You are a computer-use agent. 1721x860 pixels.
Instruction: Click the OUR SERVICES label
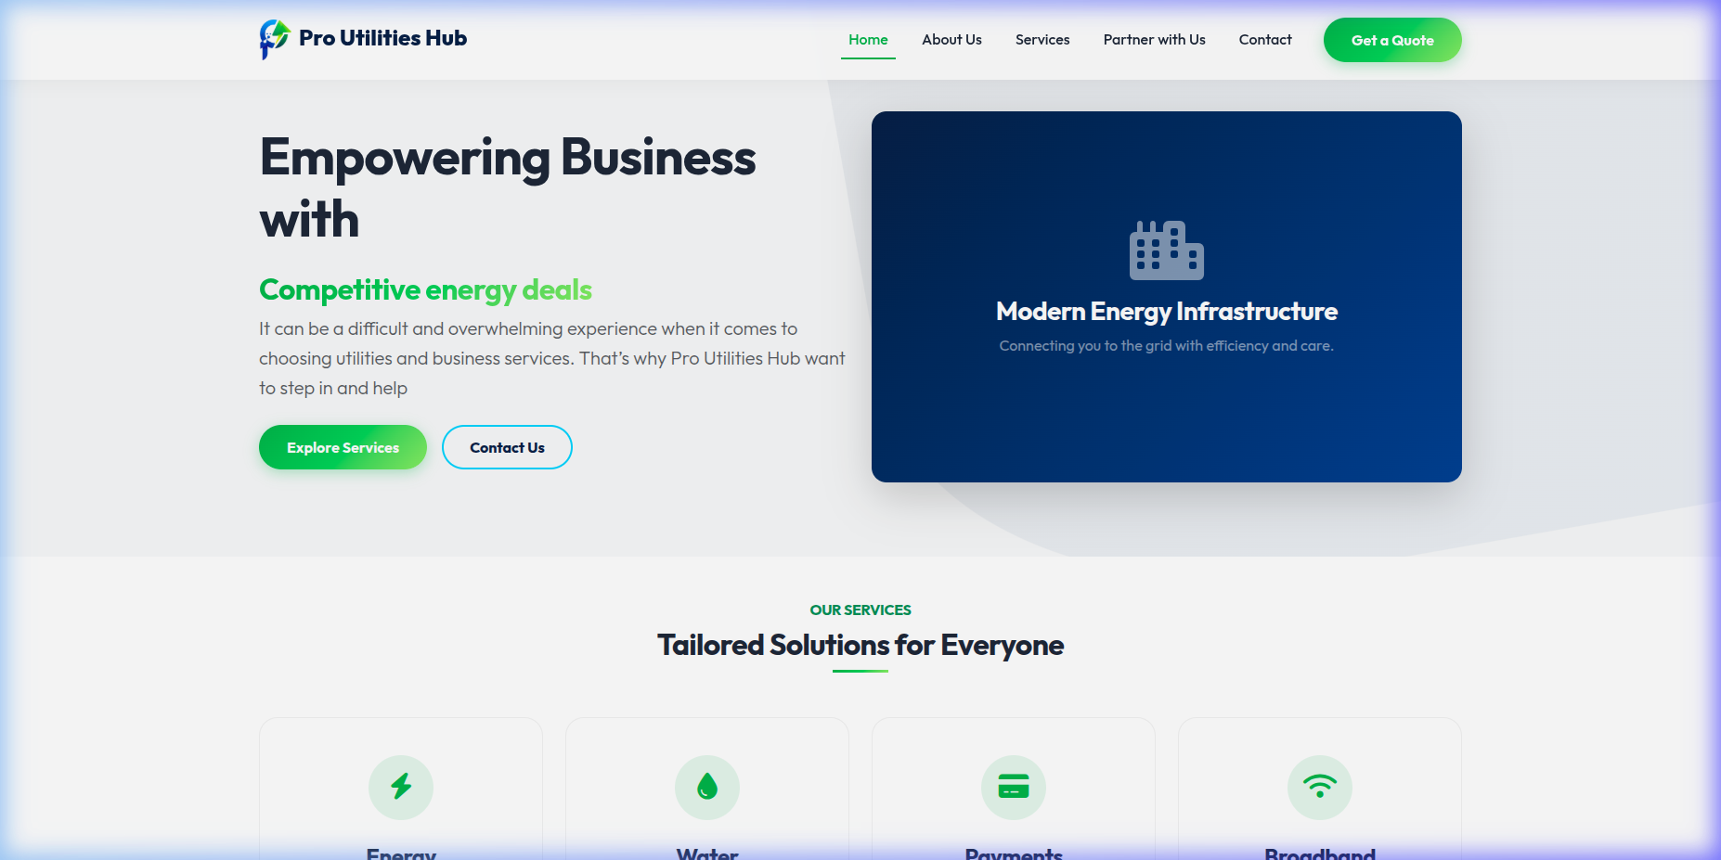pyautogui.click(x=860, y=610)
